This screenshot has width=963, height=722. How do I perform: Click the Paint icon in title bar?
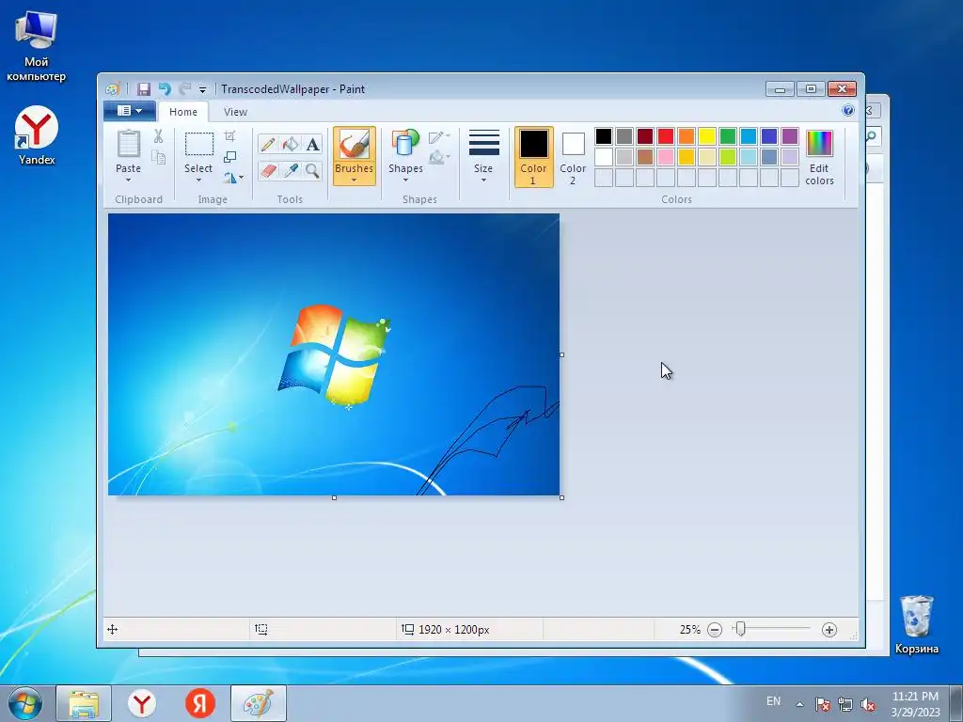(113, 89)
